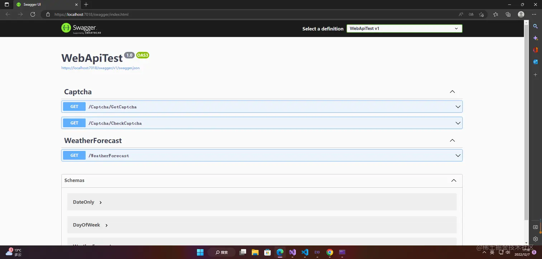Open Google Chrome from the taskbar
Viewport: 542px width, 259px height.
click(x=330, y=252)
